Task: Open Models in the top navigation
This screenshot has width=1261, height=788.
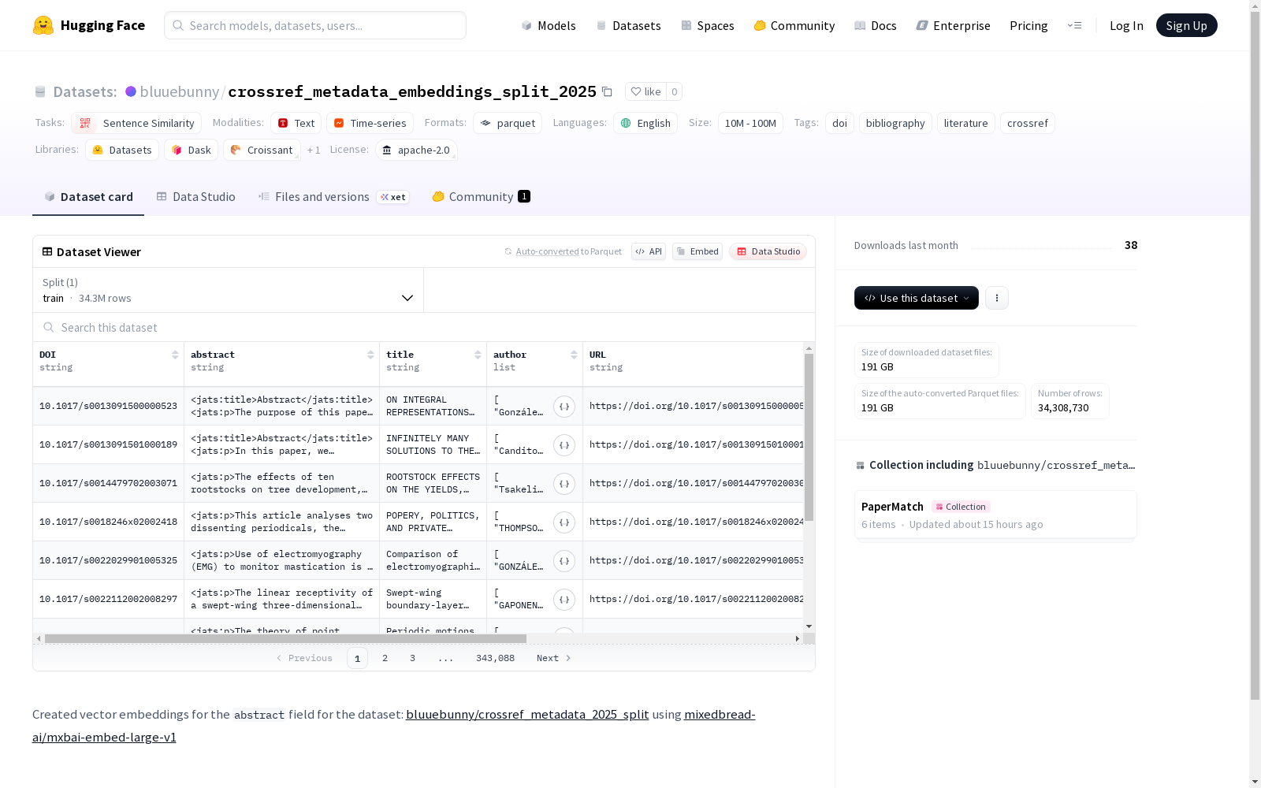Action: tap(549, 25)
